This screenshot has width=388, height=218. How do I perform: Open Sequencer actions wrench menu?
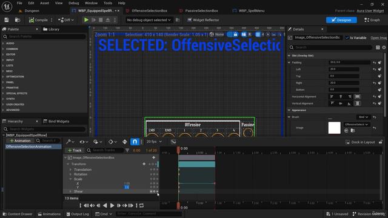[70, 142]
